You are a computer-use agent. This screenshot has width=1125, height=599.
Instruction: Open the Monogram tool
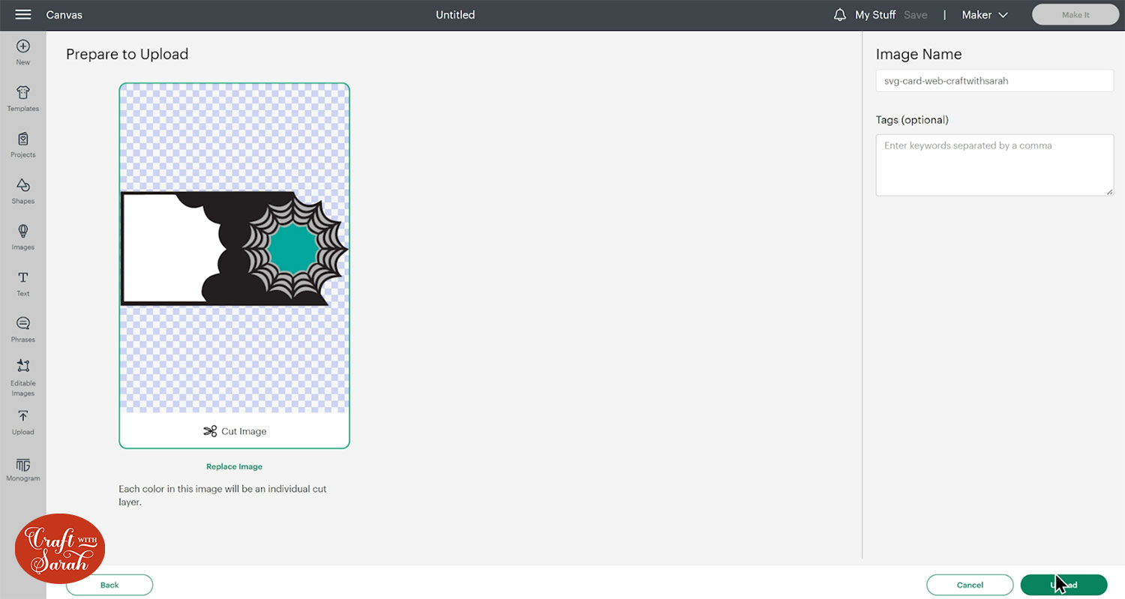23,469
